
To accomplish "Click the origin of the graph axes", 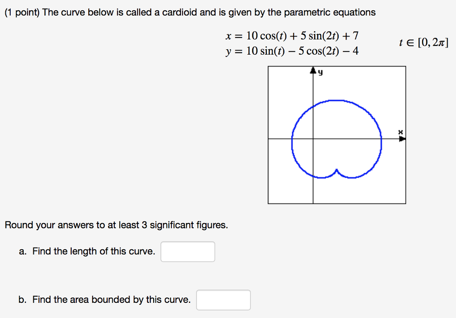I will tap(313, 139).
